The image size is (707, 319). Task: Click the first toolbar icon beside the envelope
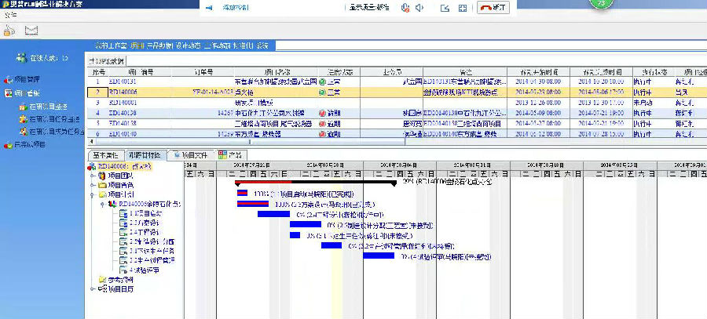click(9, 31)
